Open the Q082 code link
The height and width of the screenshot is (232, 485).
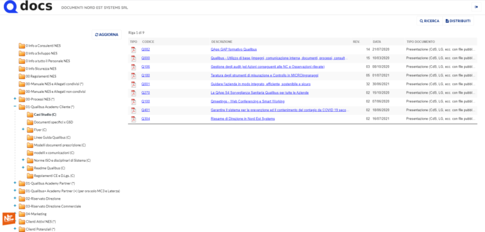tap(146, 49)
